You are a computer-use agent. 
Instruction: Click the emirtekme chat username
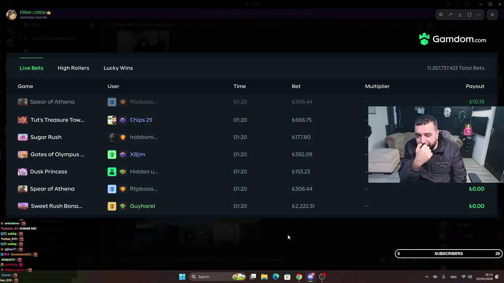[12, 223]
